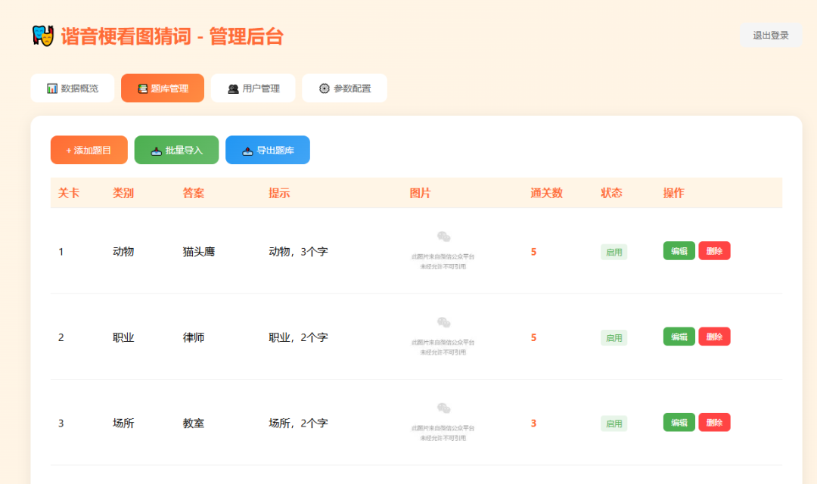817x484 pixels.
Task: Click hint text 职业，2个字
Action: (x=298, y=337)
